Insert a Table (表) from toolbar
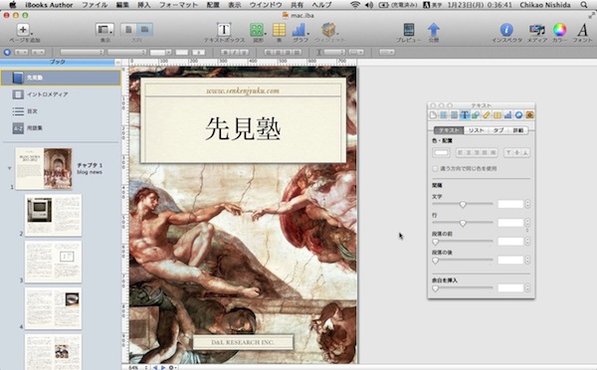597x370 pixels. (279, 30)
